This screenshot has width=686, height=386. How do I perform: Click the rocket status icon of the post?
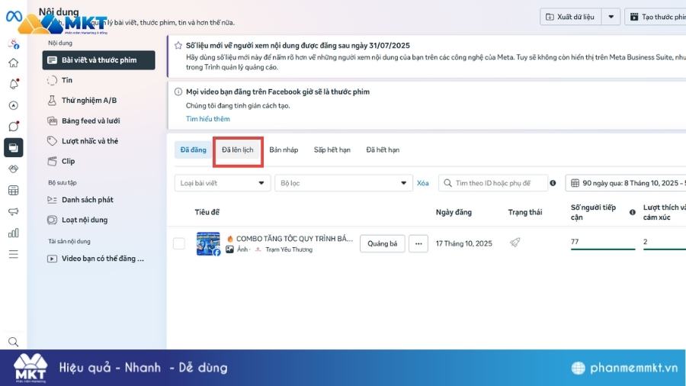pyautogui.click(x=515, y=243)
